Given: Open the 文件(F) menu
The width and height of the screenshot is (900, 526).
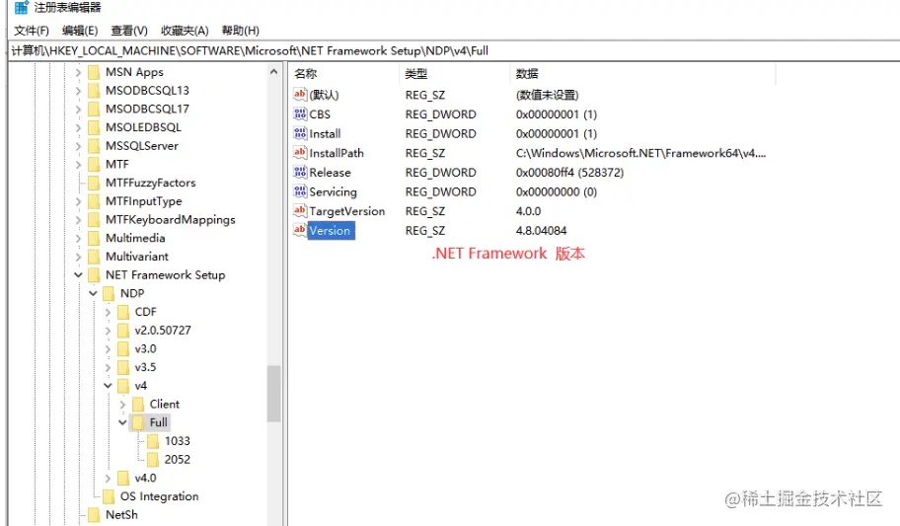Looking at the screenshot, I should [32, 31].
